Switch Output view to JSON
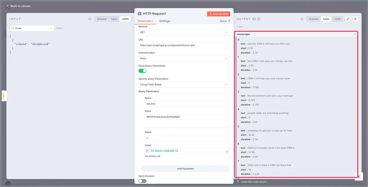The width and height of the screenshot is (368, 187). click(x=337, y=19)
